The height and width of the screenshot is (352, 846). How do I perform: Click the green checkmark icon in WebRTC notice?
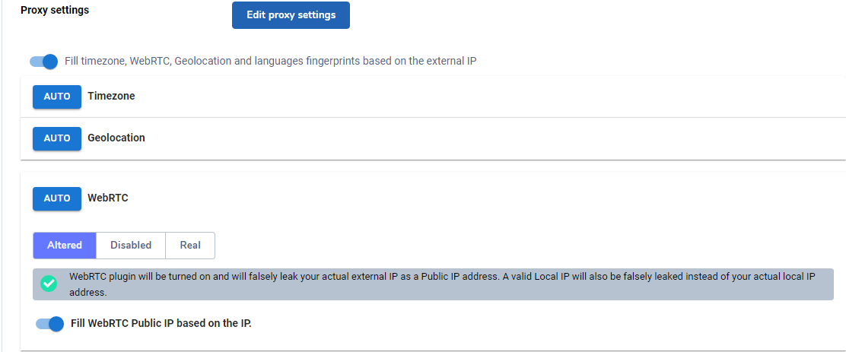point(49,284)
